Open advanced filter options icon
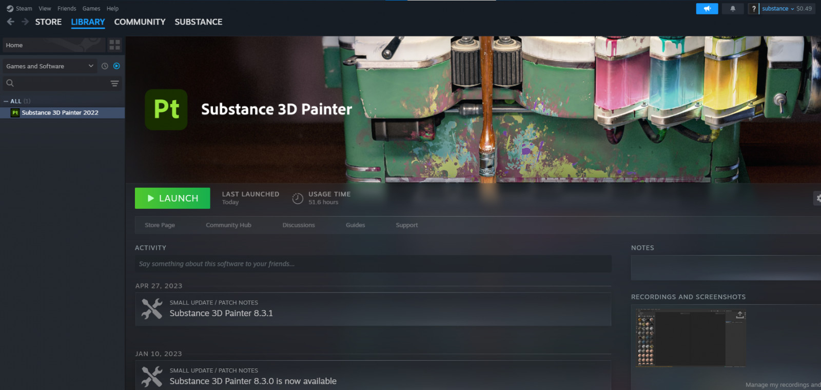The width and height of the screenshot is (821, 390). (x=114, y=83)
